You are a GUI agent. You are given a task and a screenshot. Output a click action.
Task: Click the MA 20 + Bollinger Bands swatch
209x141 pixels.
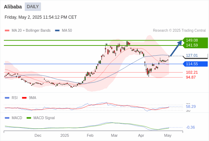pyautogui.click(x=7, y=31)
